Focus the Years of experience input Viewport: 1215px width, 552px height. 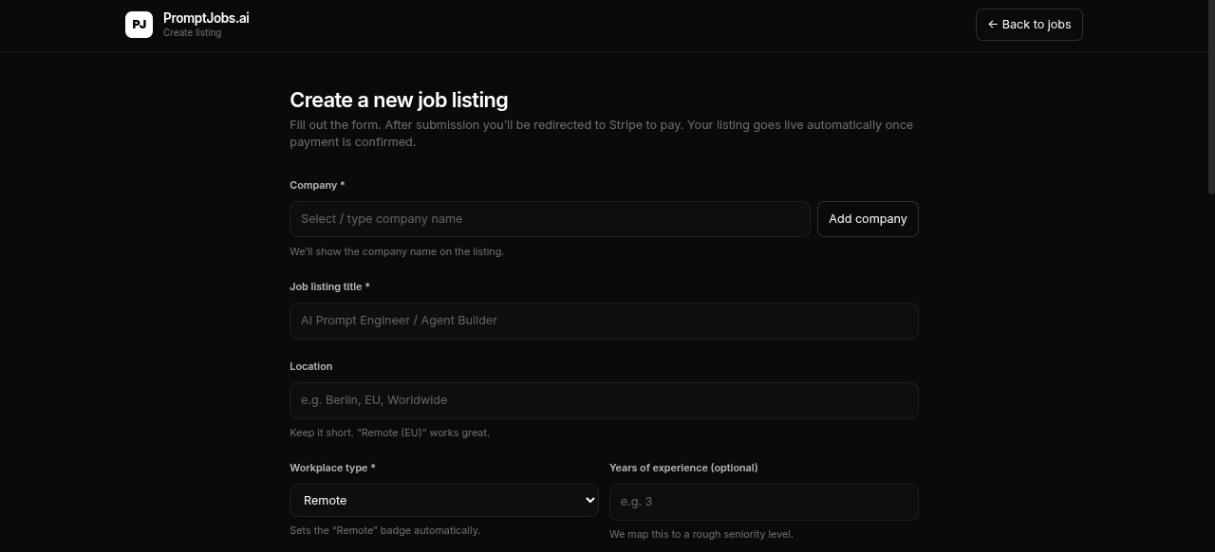click(763, 502)
